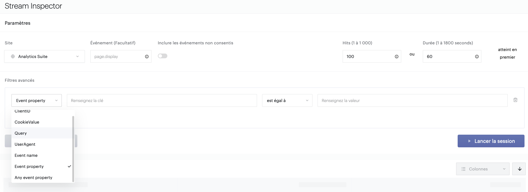Click the globe icon beside Analytics Suite
528x192 pixels.
[x=13, y=56]
